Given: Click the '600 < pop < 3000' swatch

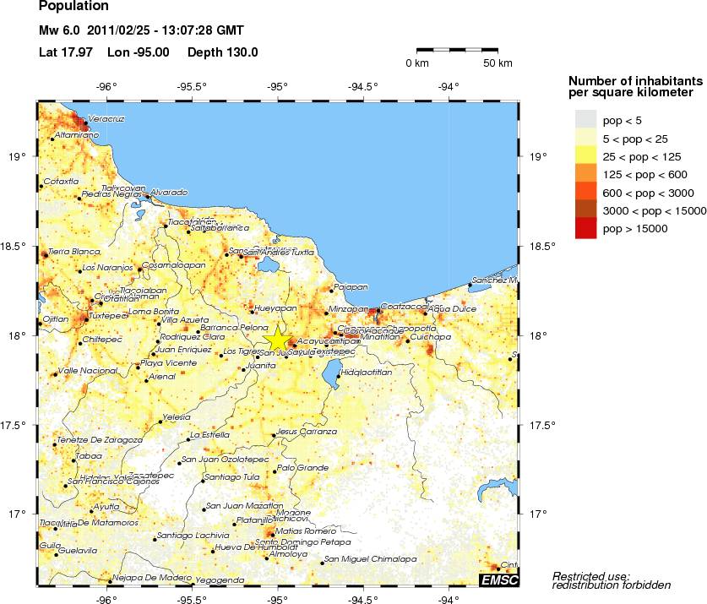Looking at the screenshot, I should (x=586, y=192).
